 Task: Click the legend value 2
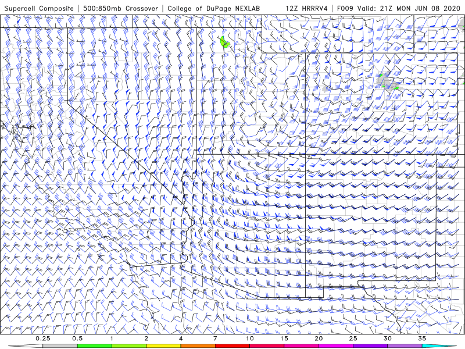pyautogui.click(x=146, y=339)
